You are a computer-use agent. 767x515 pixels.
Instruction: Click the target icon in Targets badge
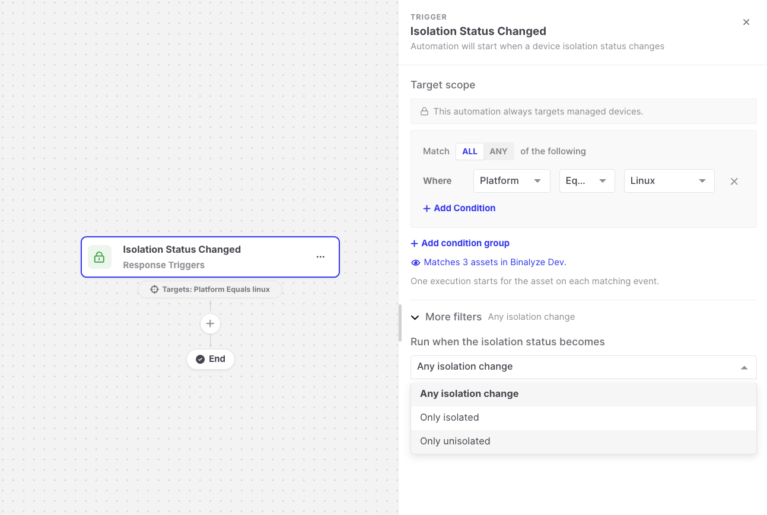154,290
